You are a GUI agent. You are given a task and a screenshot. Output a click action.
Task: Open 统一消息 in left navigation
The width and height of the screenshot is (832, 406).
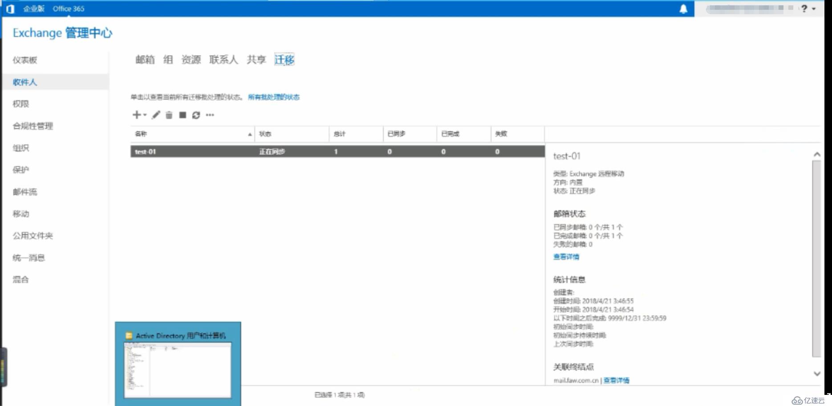tap(29, 258)
